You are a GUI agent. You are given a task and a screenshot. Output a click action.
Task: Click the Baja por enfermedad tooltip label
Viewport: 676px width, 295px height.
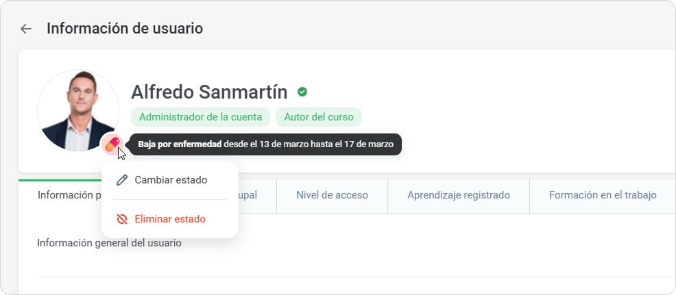(179, 144)
